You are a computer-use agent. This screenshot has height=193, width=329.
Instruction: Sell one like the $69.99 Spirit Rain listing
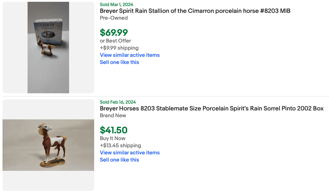(119, 62)
